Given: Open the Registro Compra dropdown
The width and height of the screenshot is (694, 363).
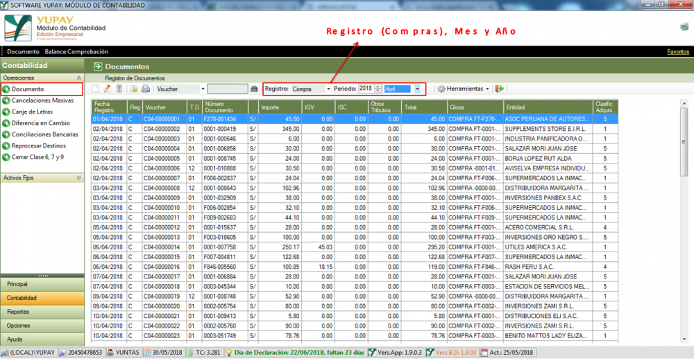Looking at the screenshot, I should (328, 89).
